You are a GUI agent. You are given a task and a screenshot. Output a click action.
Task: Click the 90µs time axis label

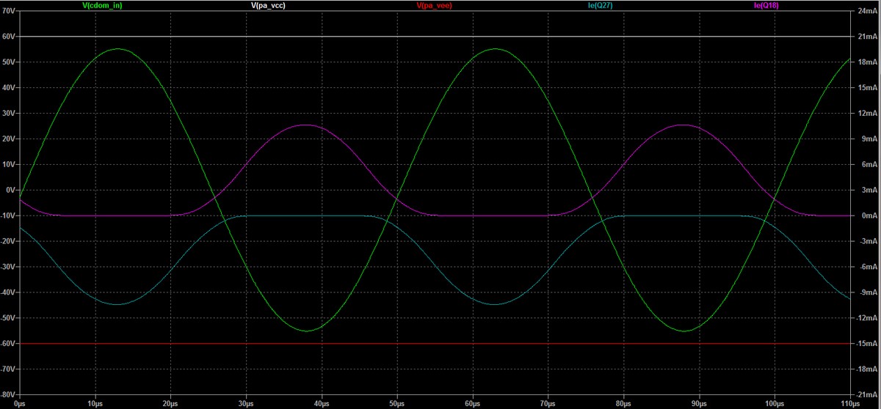tap(699, 404)
